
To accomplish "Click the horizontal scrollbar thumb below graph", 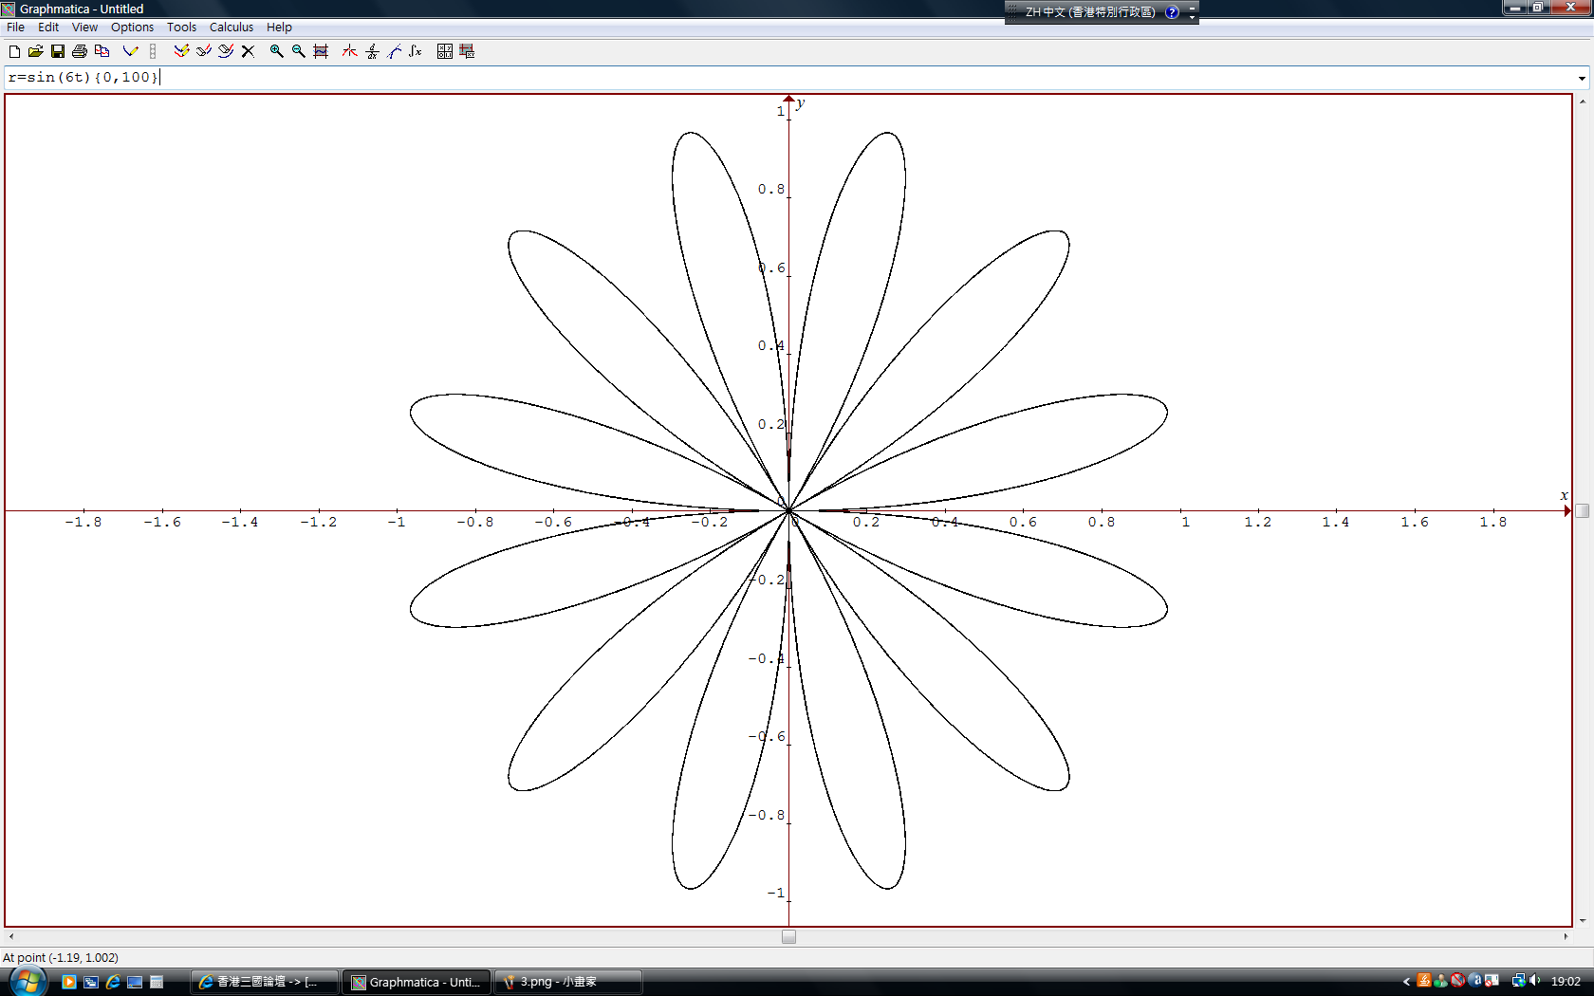I will pyautogui.click(x=788, y=937).
